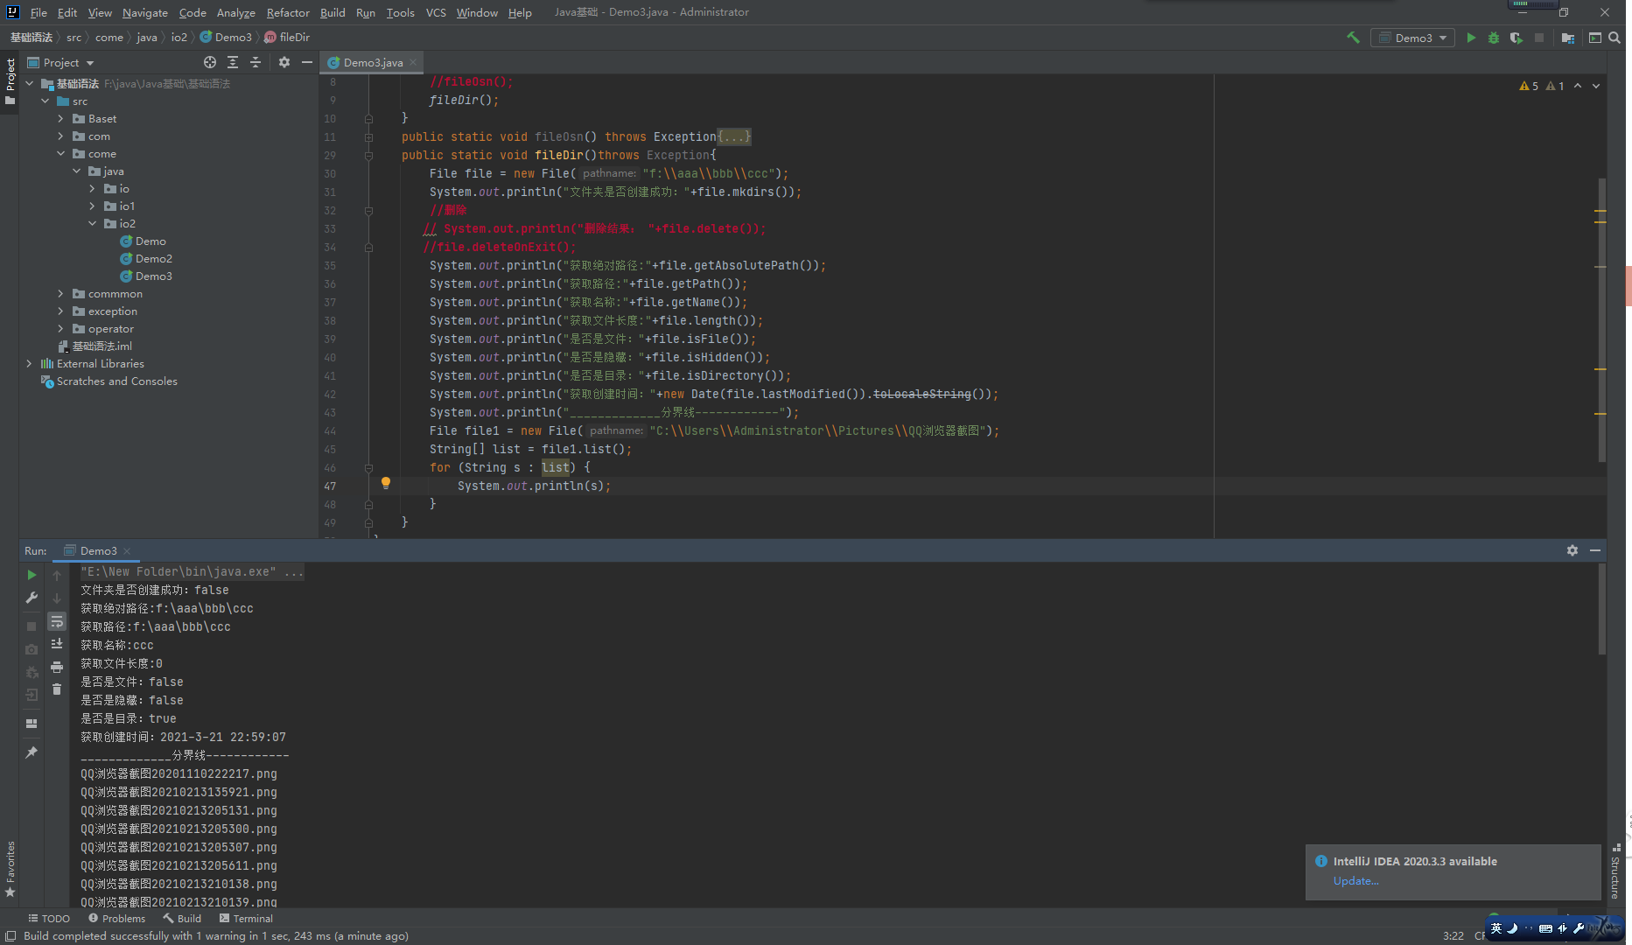Pin the Run tab
This screenshot has height=945, width=1632.
[x=32, y=752]
